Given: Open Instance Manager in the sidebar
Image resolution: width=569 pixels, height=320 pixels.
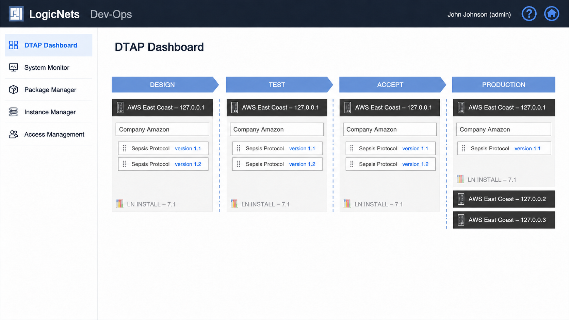Looking at the screenshot, I should 48,112.
